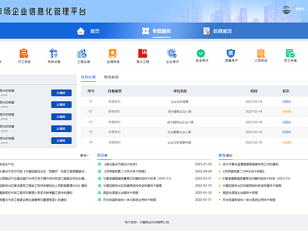Viewport: 308px width, 231px height.
Task: Click the 系统通知 section heading
Action: [x=225, y=155]
